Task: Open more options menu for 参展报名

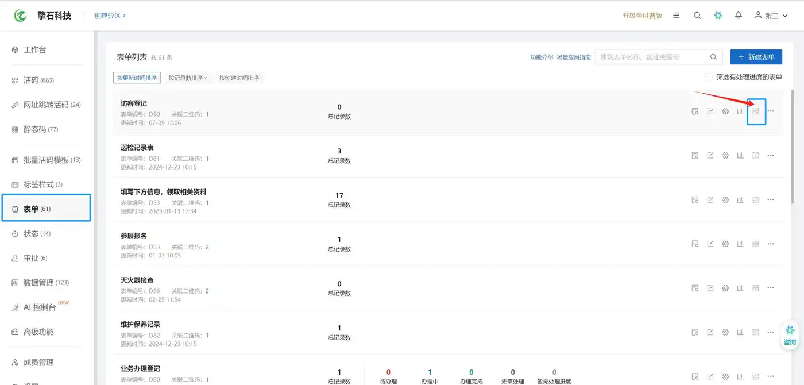Action: pos(771,244)
